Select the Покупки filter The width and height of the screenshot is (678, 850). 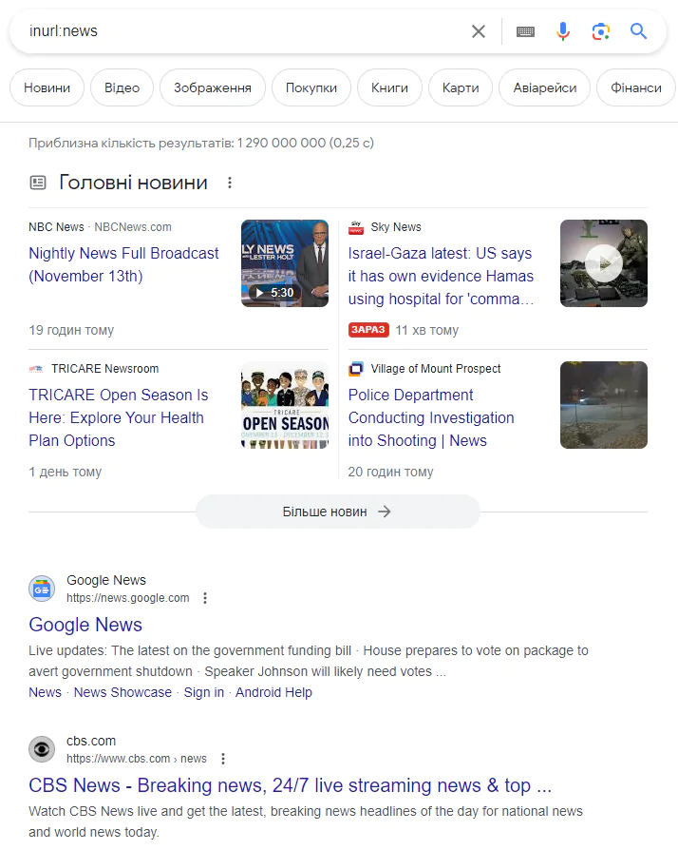(x=311, y=87)
